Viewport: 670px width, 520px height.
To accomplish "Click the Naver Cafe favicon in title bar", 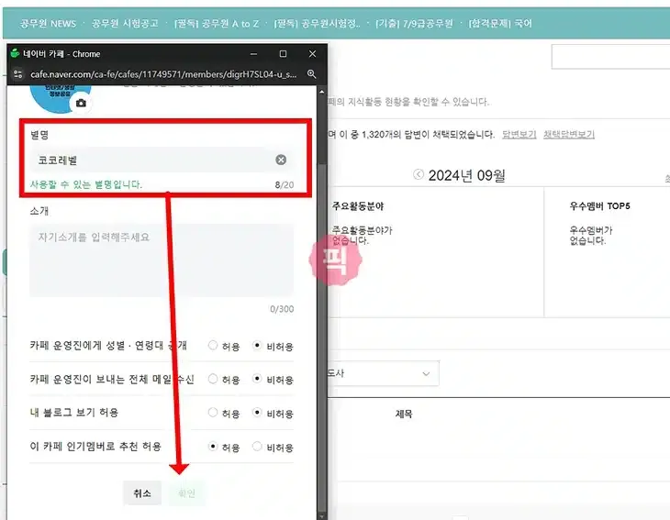I will pyautogui.click(x=15, y=53).
